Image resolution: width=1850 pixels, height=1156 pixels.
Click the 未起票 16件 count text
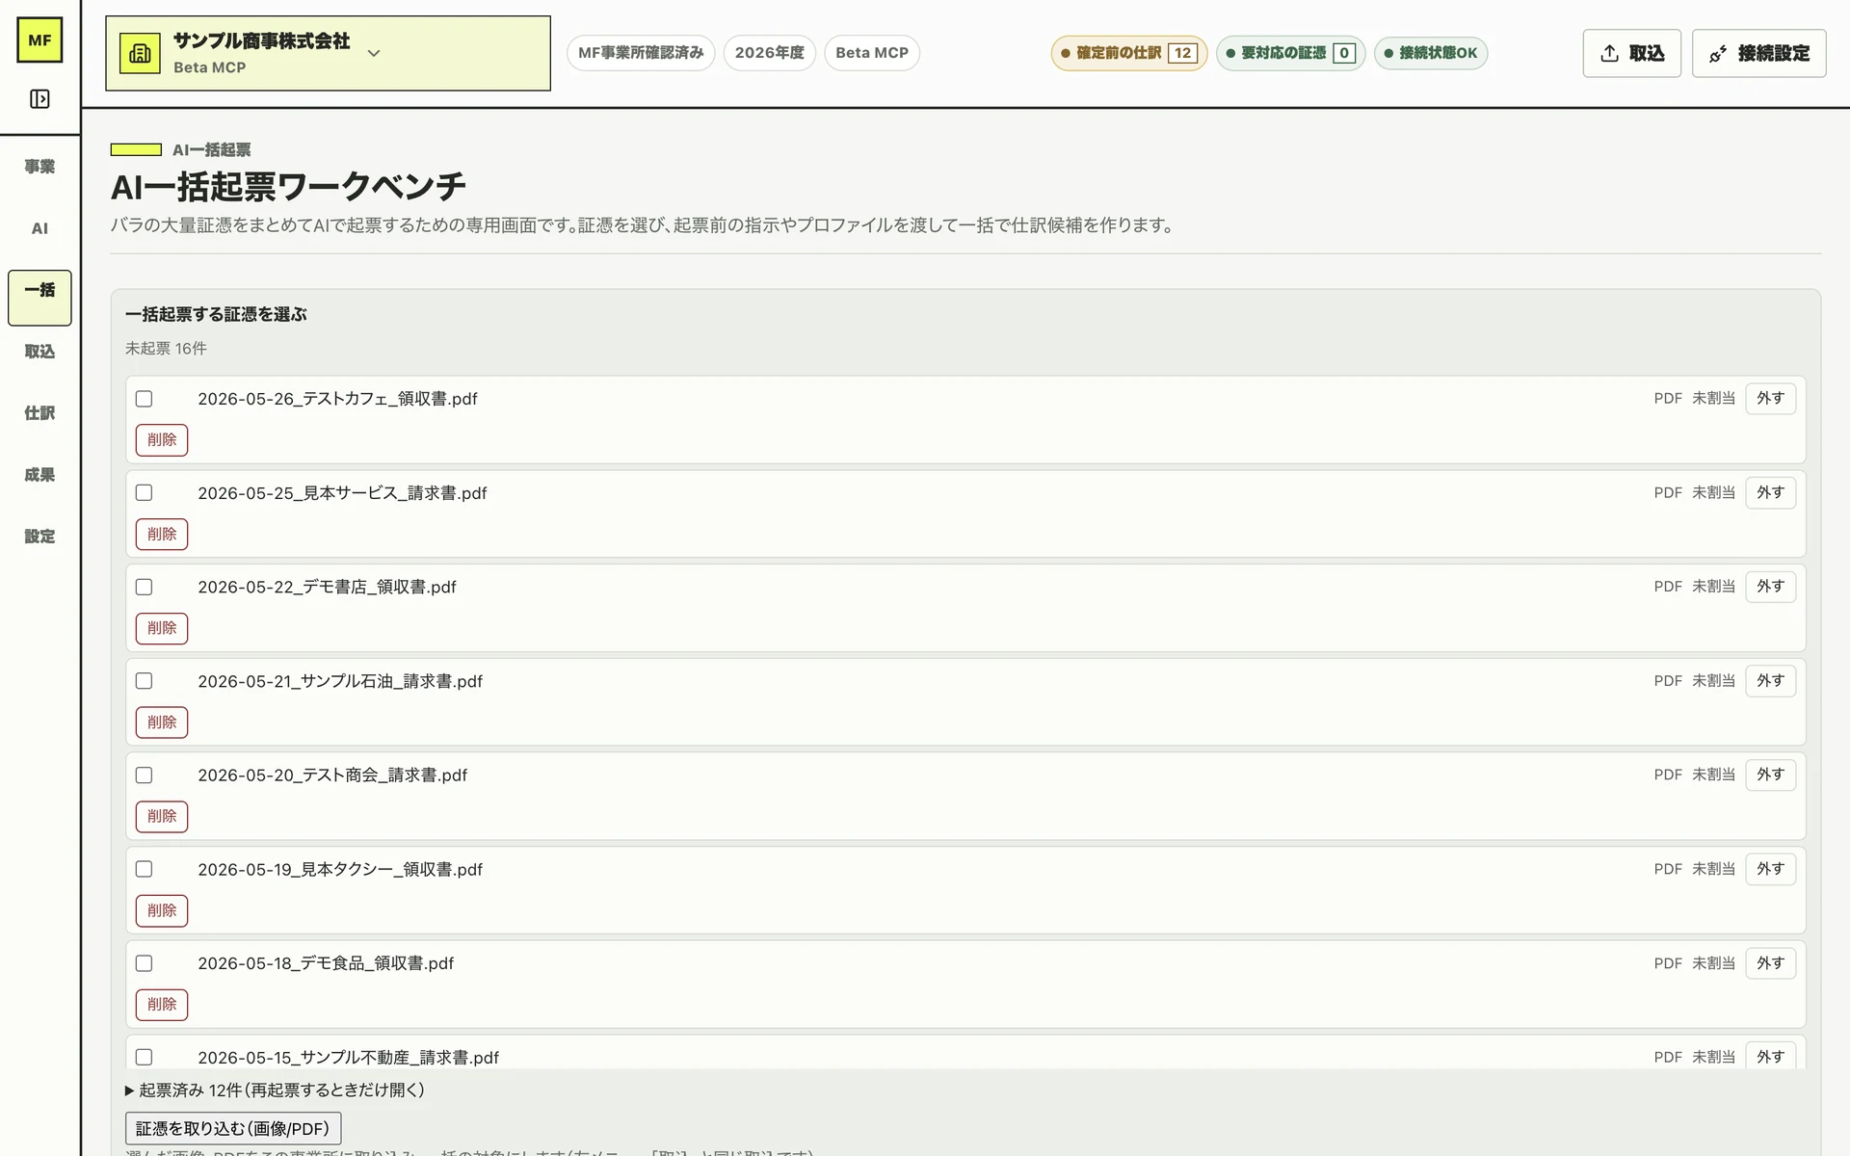(166, 349)
